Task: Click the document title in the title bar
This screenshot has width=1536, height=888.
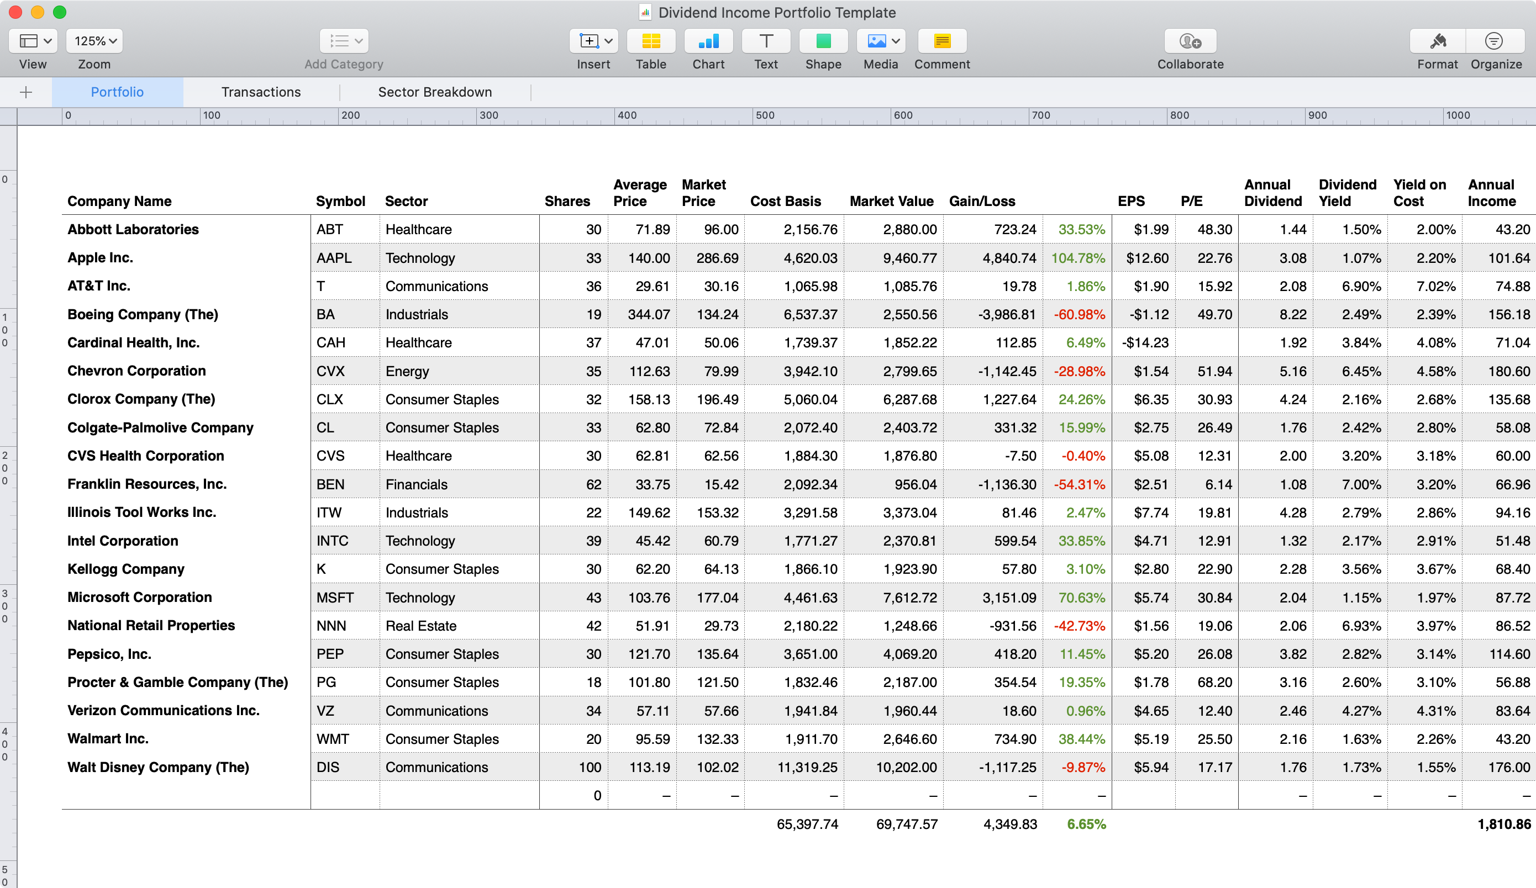Action: (777, 12)
